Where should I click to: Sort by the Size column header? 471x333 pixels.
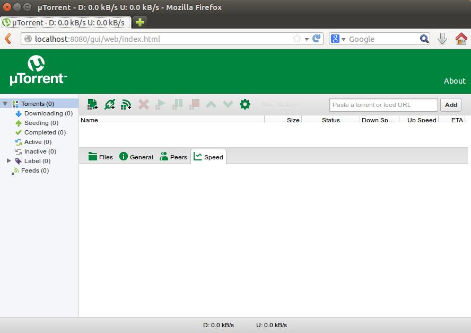point(283,120)
